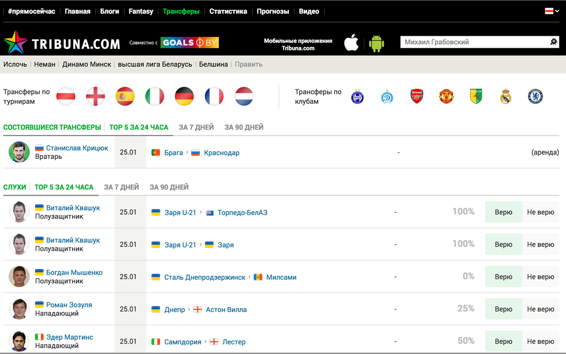Open the Краснодар club link
566x354 pixels.
click(x=222, y=153)
